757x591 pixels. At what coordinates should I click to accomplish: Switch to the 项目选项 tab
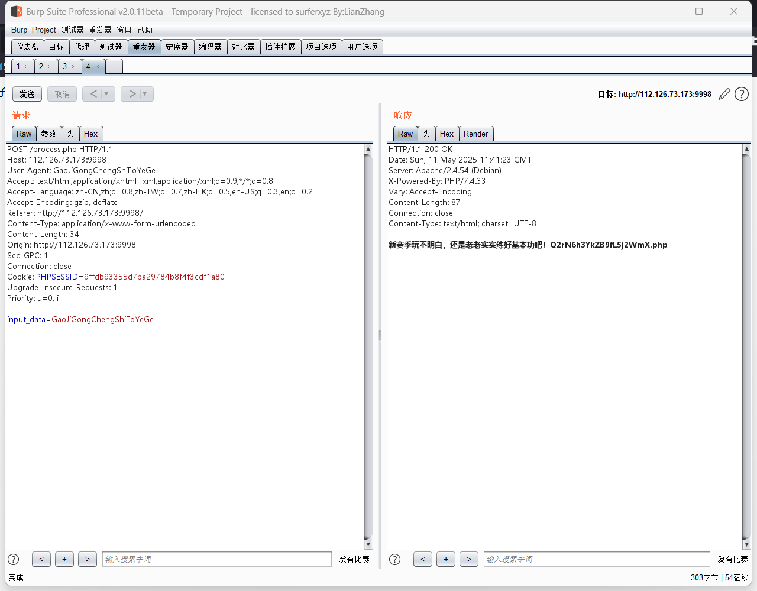pyautogui.click(x=321, y=47)
